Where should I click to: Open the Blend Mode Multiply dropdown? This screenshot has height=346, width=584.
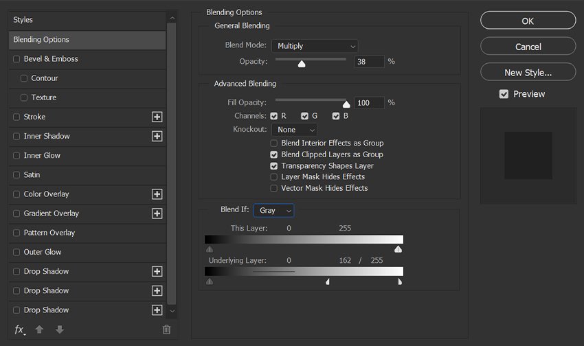(315, 46)
